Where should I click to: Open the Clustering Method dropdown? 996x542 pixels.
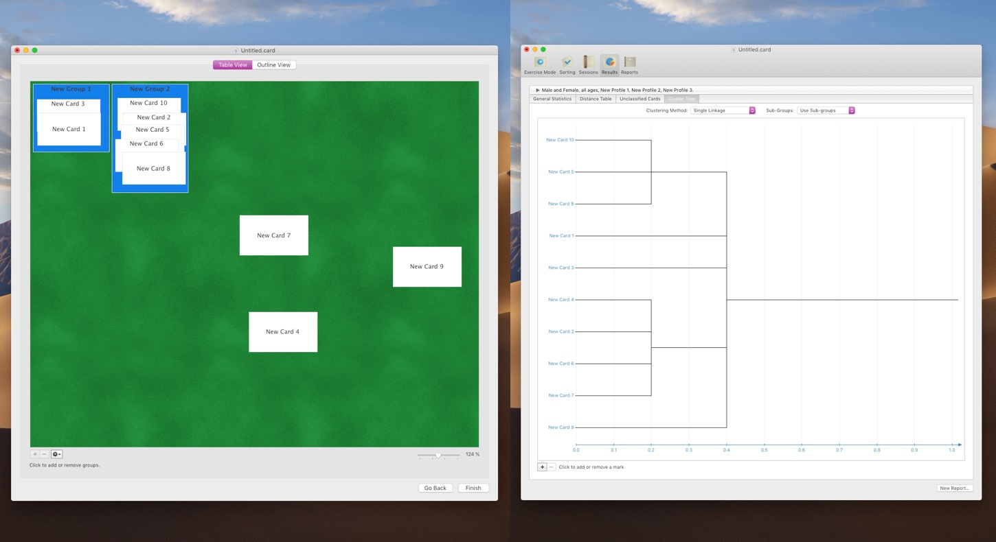click(723, 110)
